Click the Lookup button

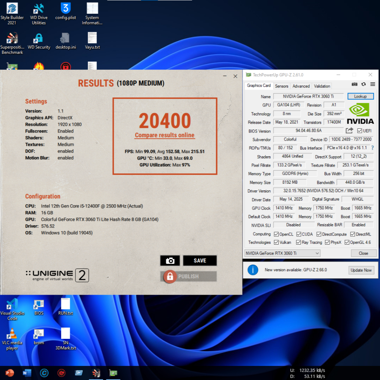click(360, 96)
